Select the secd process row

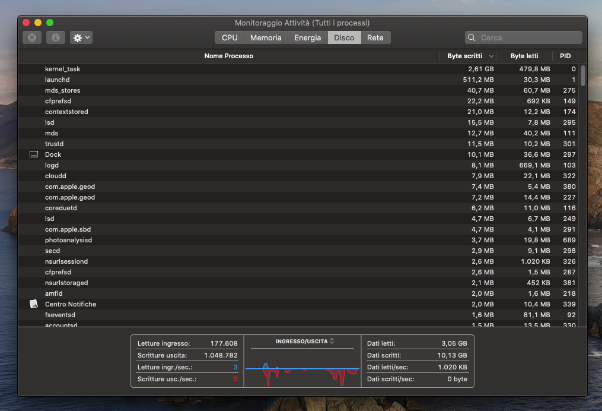click(x=298, y=251)
